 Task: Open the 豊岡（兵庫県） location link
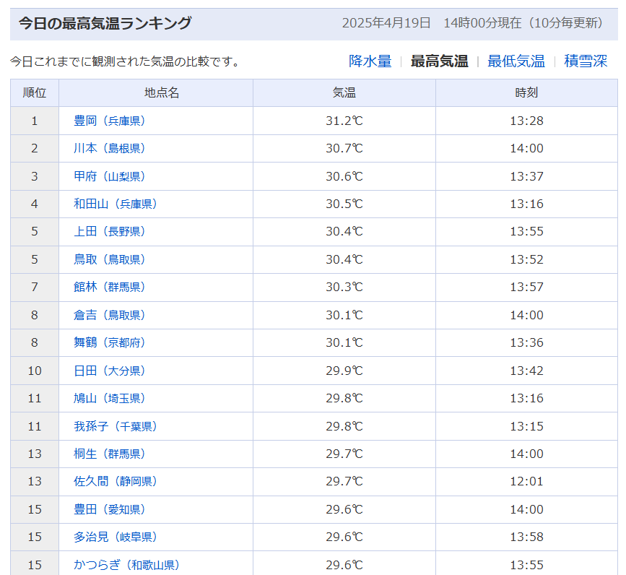pos(109,121)
